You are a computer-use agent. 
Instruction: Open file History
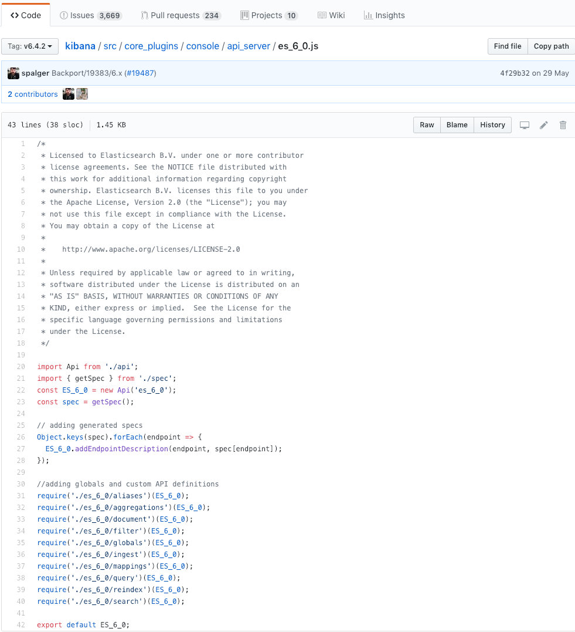click(x=492, y=125)
